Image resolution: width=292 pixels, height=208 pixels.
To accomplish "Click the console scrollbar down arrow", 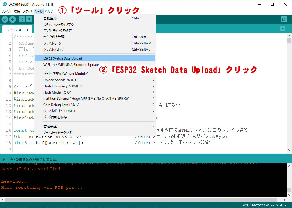I will pos(289,195).
